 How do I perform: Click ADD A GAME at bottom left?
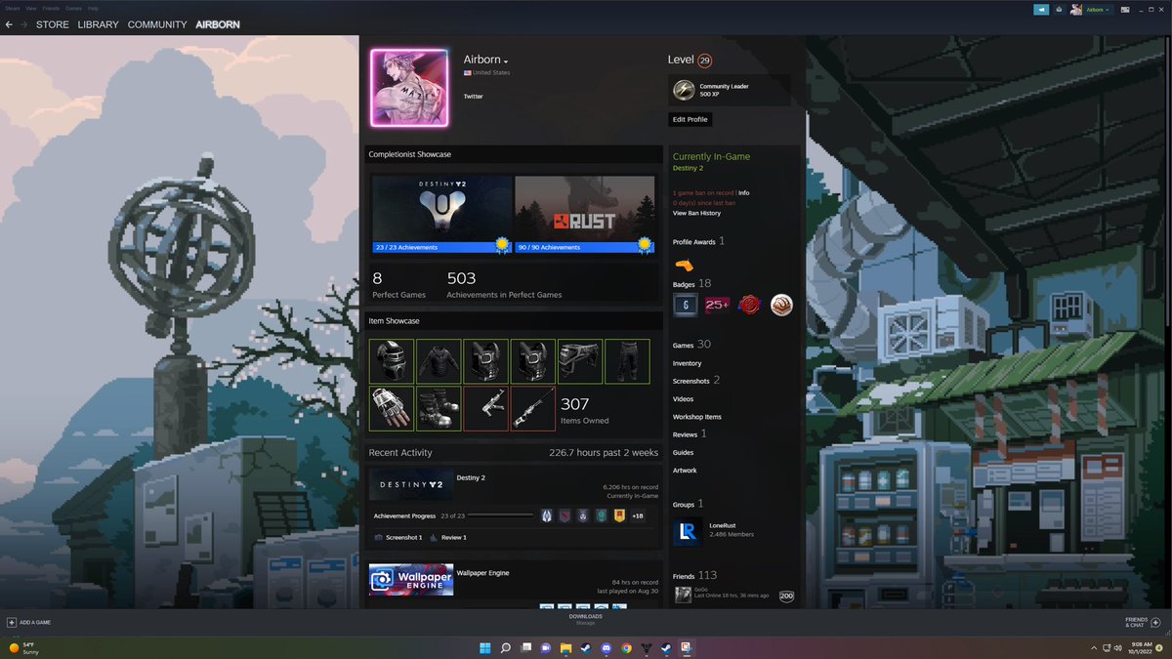tap(29, 622)
